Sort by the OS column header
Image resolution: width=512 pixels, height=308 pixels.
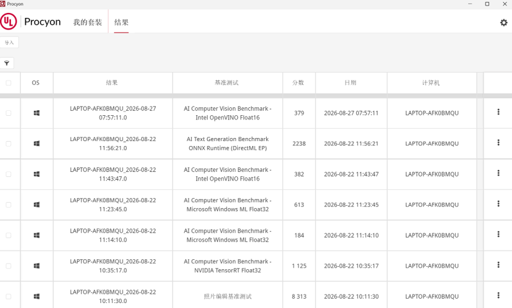36,83
